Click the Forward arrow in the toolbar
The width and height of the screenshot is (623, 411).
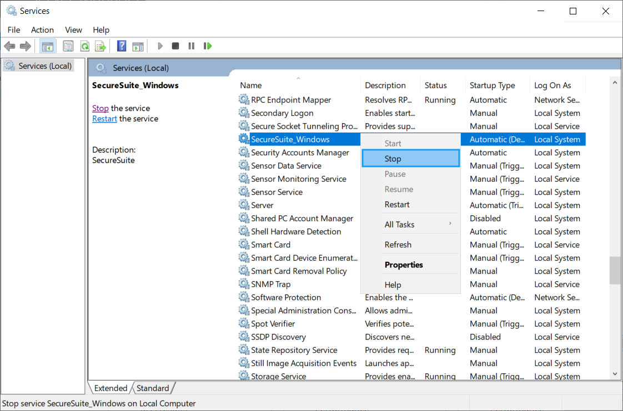pos(26,47)
